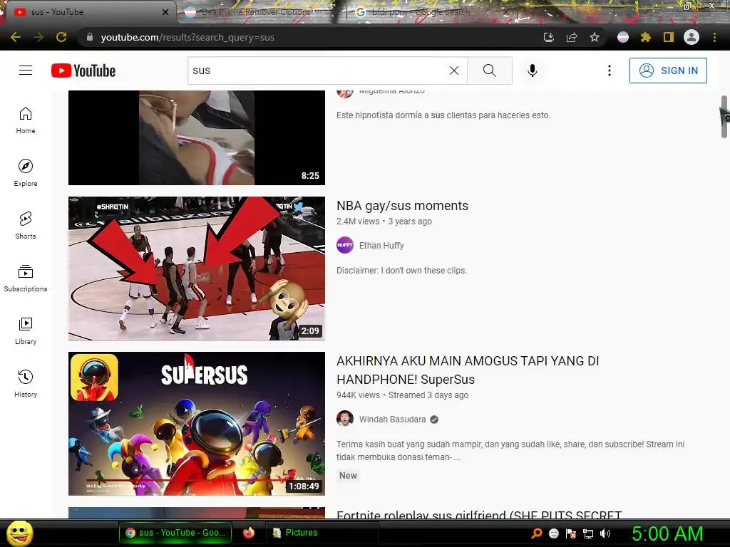Click 2.4M views metadata text
The image size is (730, 547).
pyautogui.click(x=358, y=222)
